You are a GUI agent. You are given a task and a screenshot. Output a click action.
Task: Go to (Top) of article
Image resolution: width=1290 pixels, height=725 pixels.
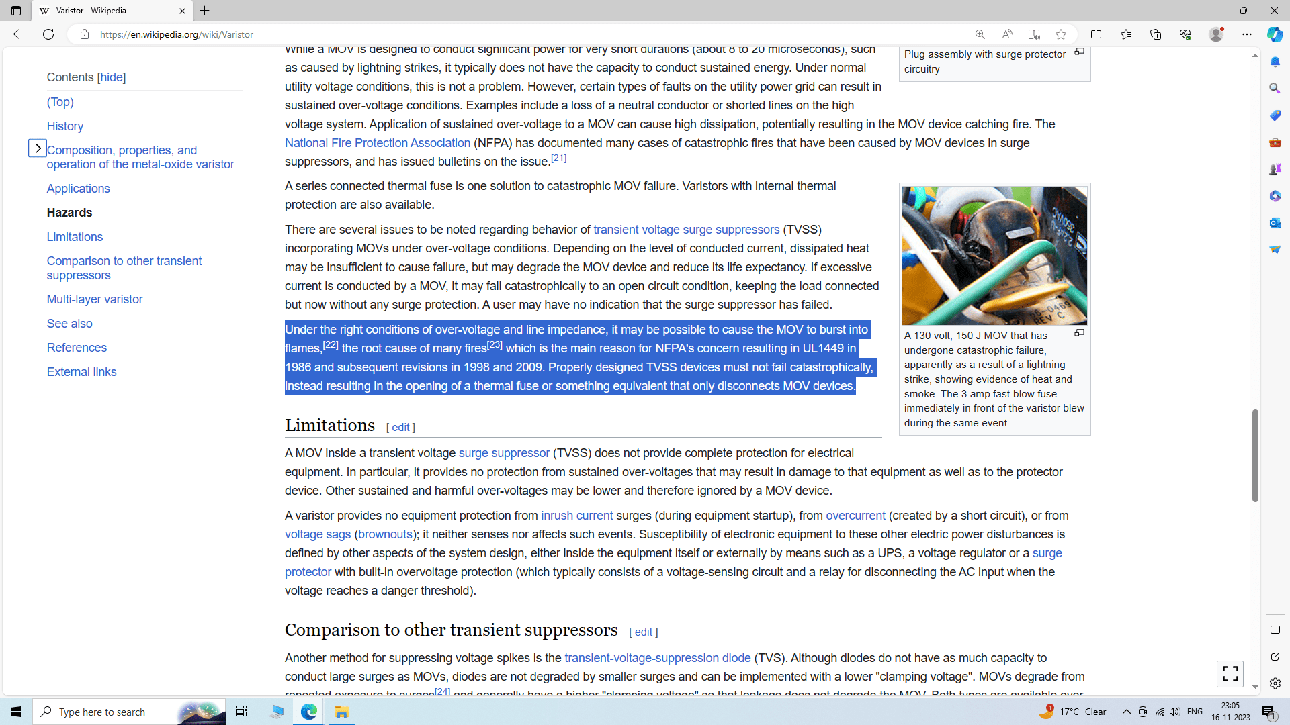tap(60, 102)
